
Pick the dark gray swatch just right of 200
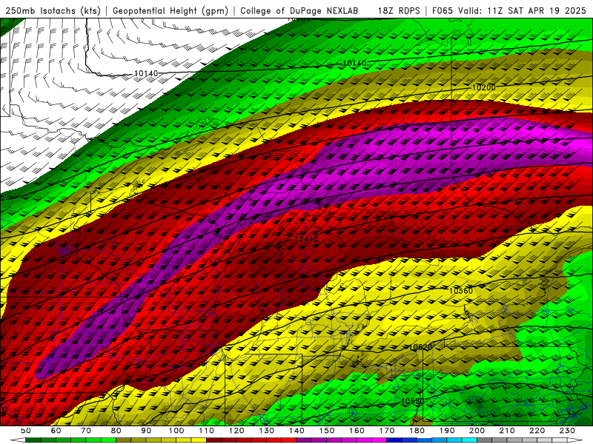pos(485,440)
